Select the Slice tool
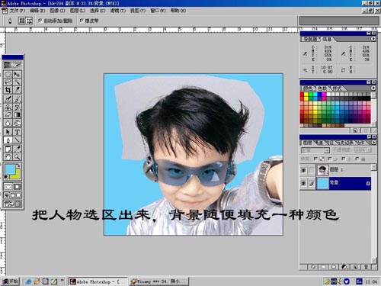 [x=17, y=90]
